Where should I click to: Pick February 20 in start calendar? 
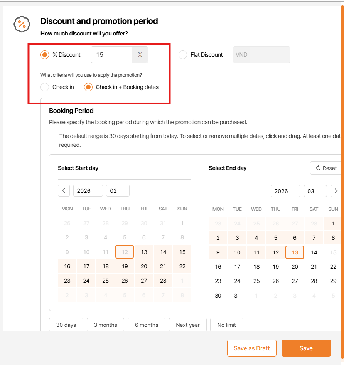[x=144, y=266]
